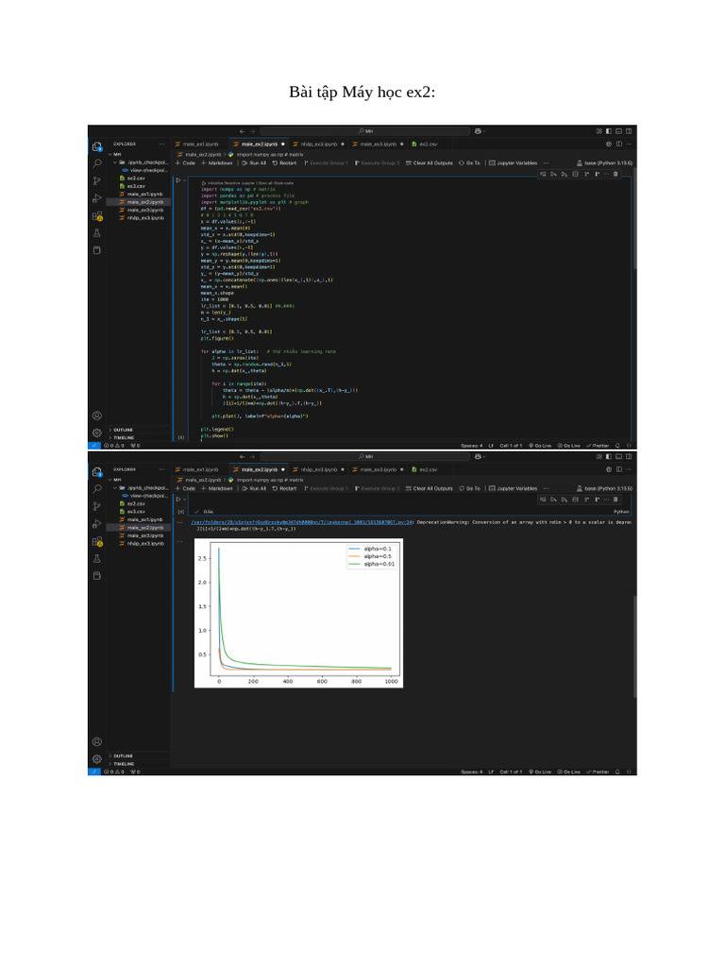Click delete cell trash icon in top screenshot
This screenshot has width=725, height=967.
click(615, 174)
